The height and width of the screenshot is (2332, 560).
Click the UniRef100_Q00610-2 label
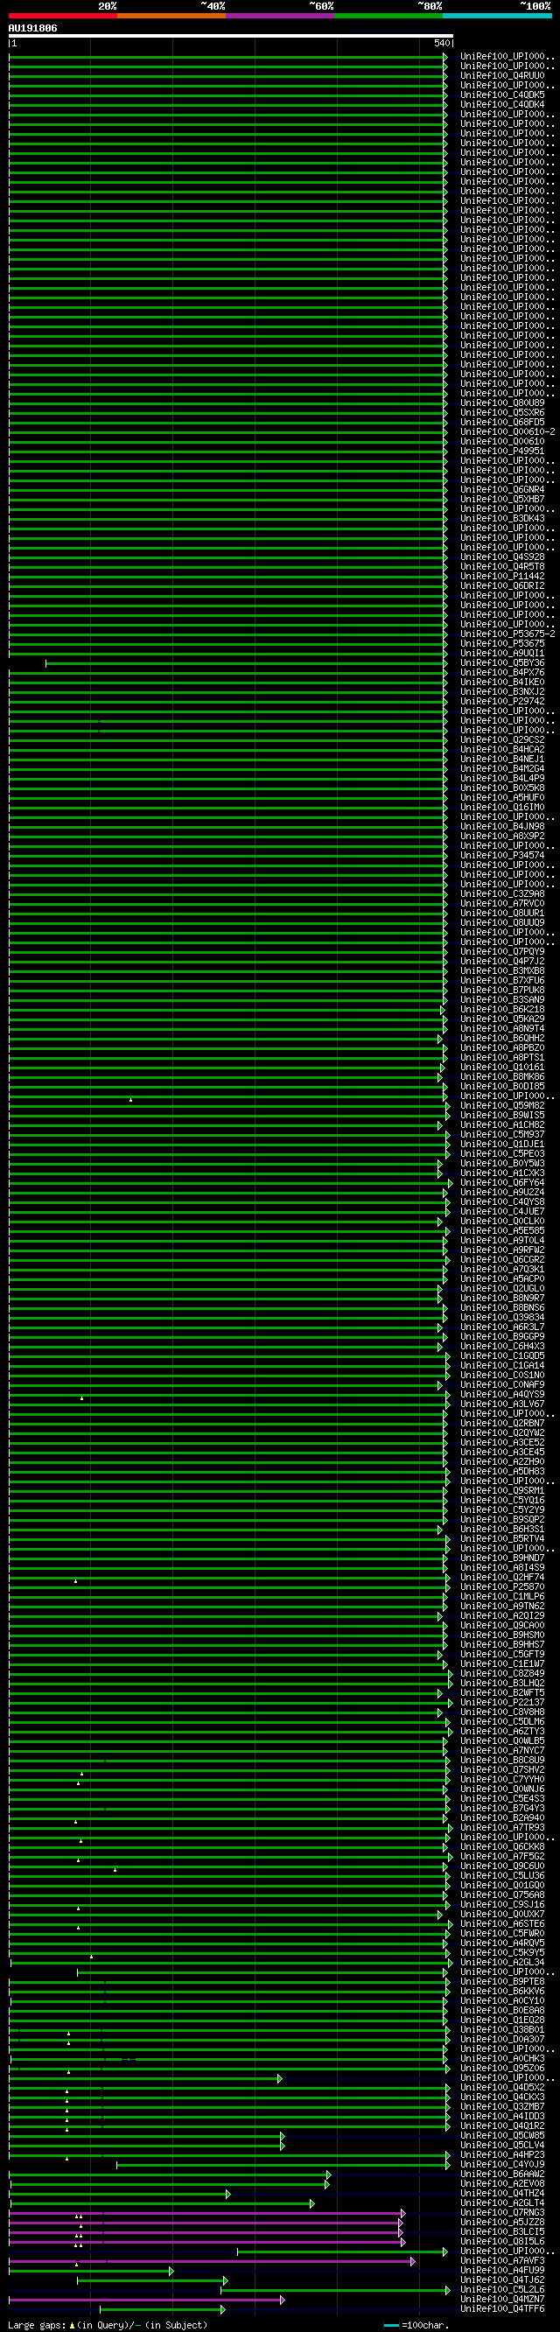(x=507, y=431)
